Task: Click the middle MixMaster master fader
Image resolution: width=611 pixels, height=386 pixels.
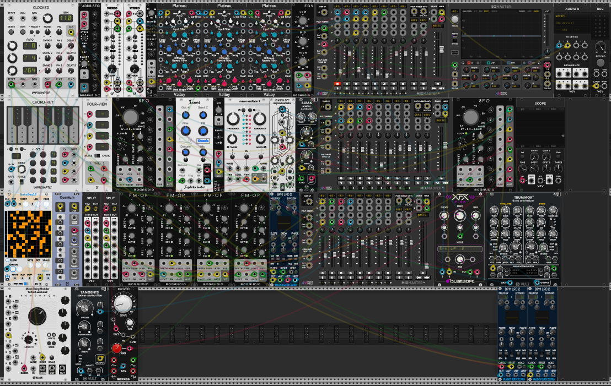Action: [x=445, y=145]
